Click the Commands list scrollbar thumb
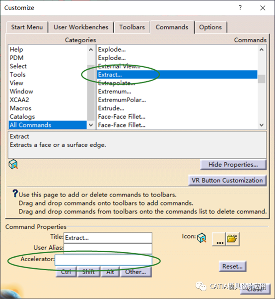 (262, 79)
